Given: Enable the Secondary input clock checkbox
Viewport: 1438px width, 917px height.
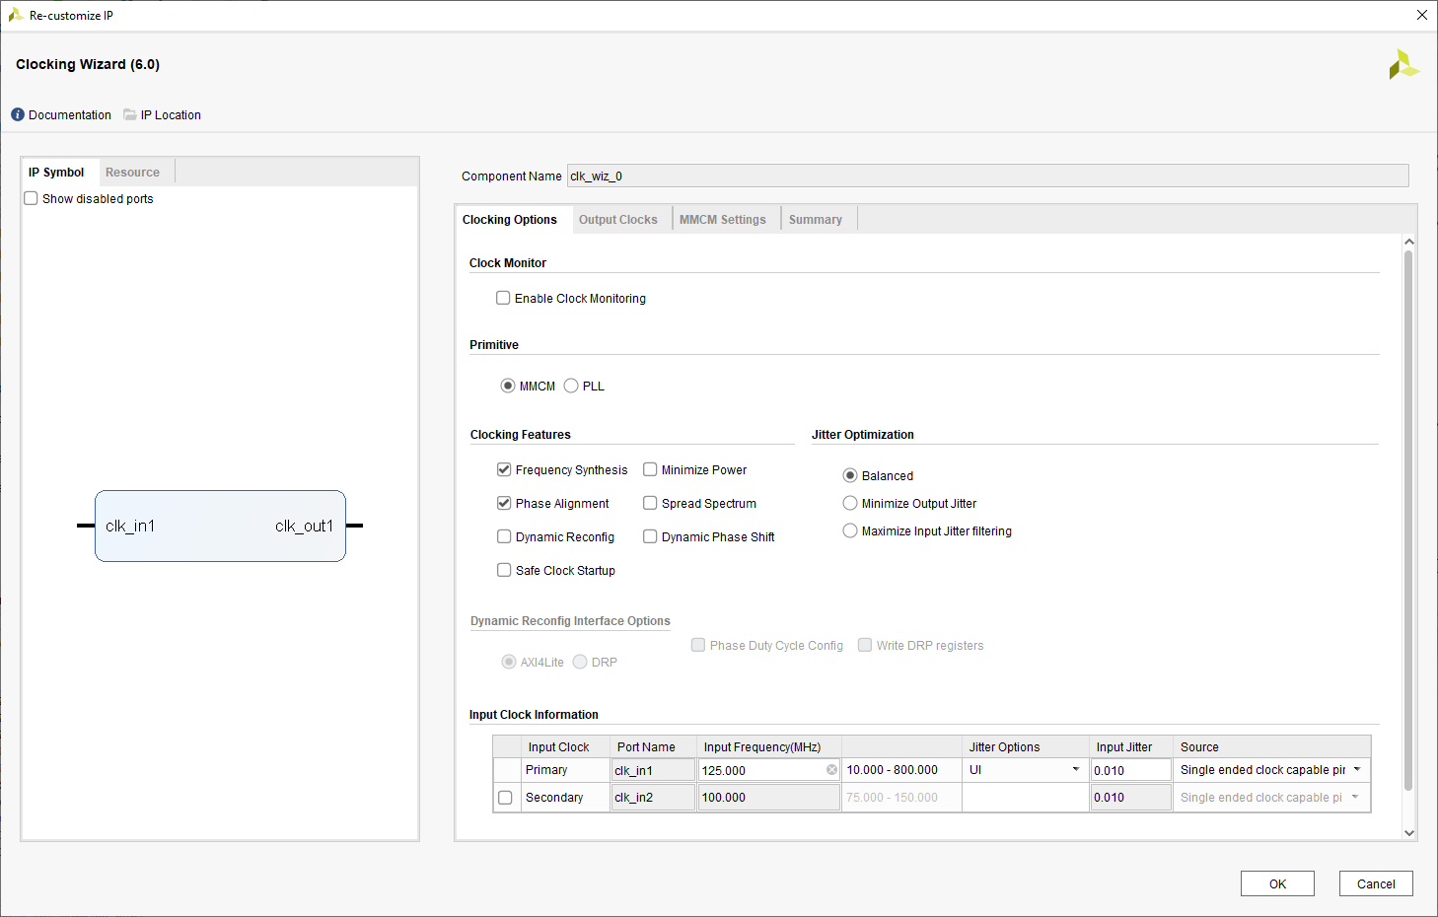Looking at the screenshot, I should (x=505, y=798).
